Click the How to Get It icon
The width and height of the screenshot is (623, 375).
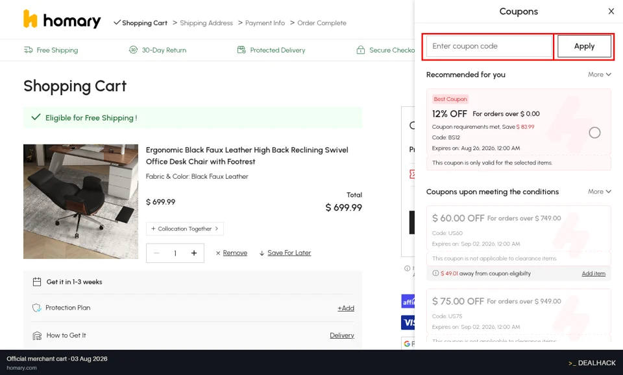pyautogui.click(x=37, y=335)
